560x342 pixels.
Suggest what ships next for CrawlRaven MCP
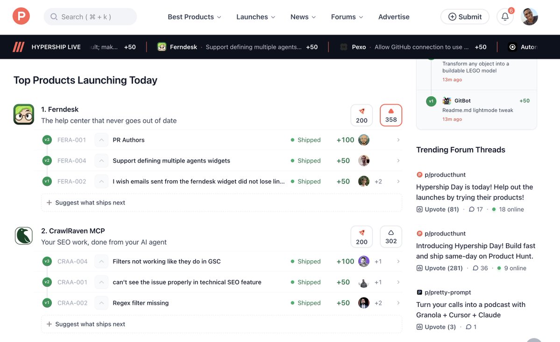tap(221, 324)
